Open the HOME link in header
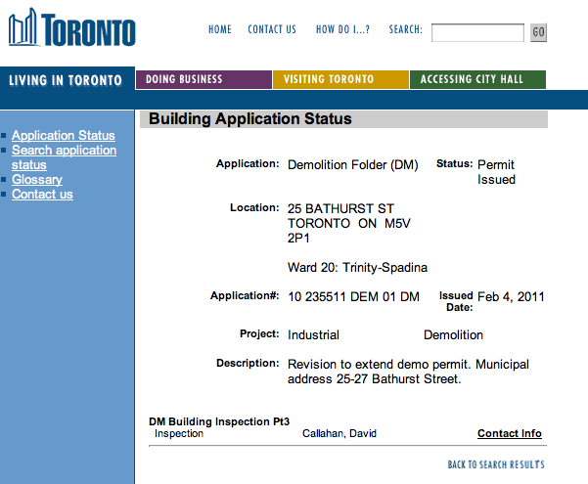This screenshot has width=588, height=484. click(220, 29)
